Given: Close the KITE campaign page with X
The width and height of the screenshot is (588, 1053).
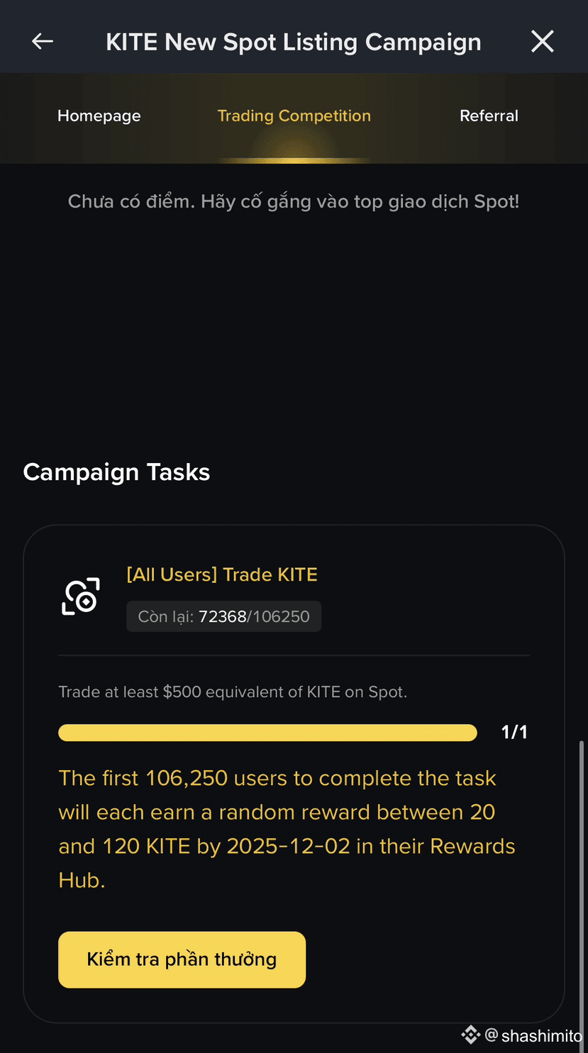Looking at the screenshot, I should 543,42.
